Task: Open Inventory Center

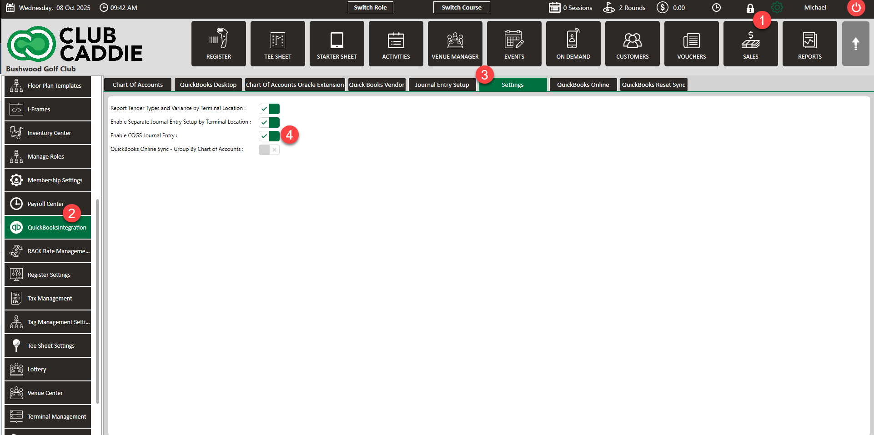Action: [48, 133]
